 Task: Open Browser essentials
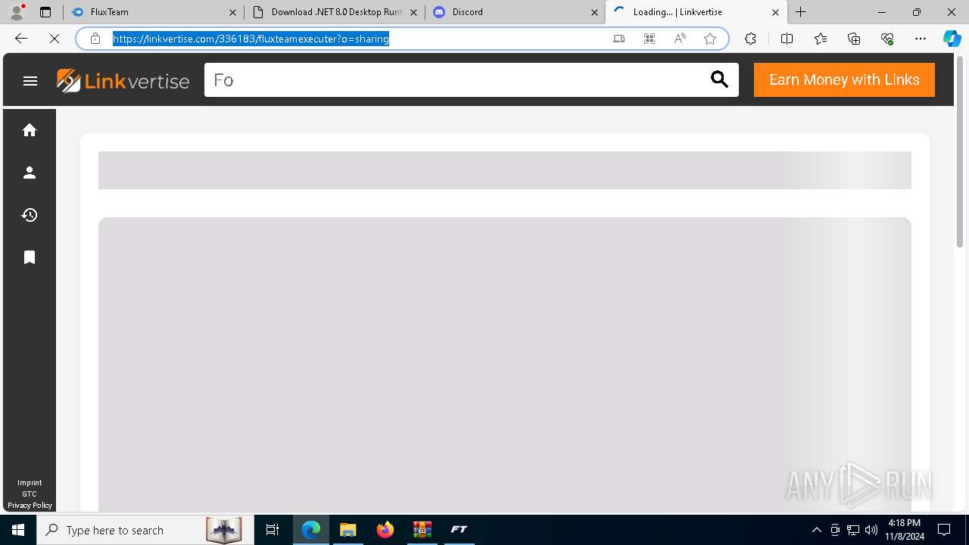(887, 39)
